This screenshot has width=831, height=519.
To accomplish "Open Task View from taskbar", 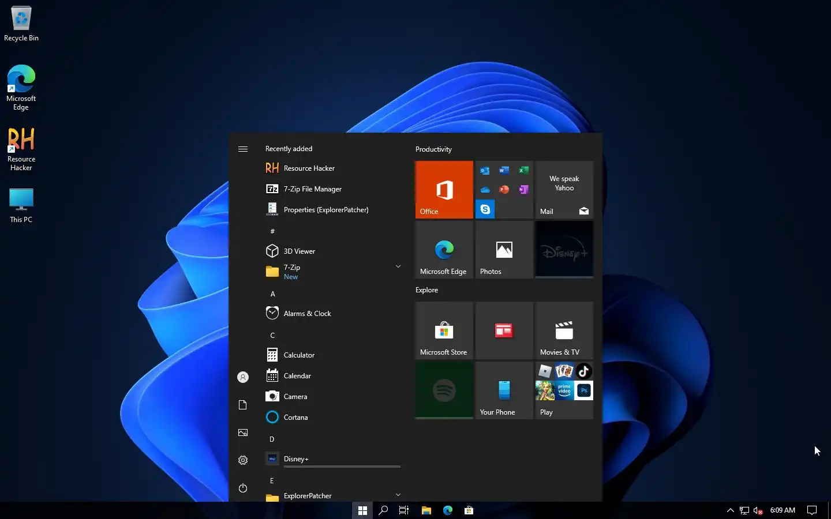I will click(404, 510).
